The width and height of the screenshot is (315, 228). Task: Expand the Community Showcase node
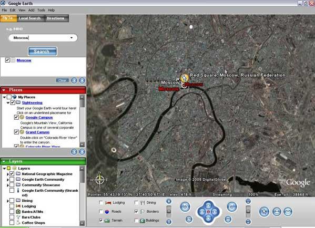pos(8,185)
